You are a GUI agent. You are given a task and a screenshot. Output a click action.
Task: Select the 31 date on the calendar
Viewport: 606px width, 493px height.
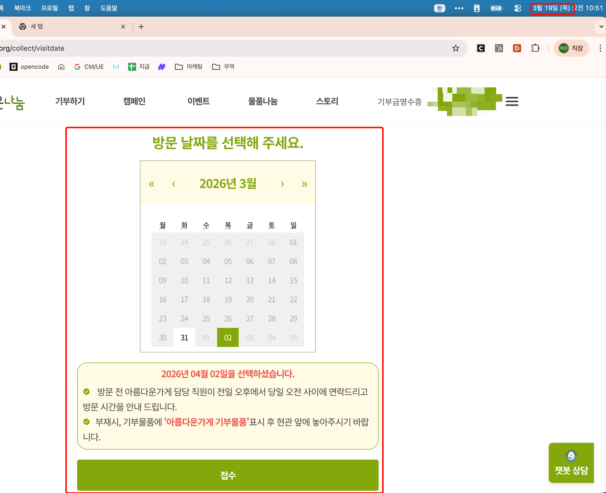(x=184, y=337)
